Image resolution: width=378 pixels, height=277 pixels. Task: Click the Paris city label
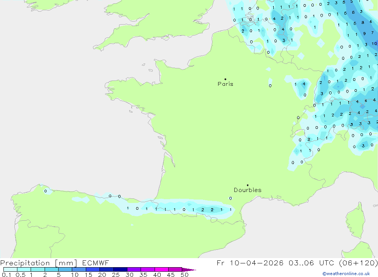pos(225,84)
